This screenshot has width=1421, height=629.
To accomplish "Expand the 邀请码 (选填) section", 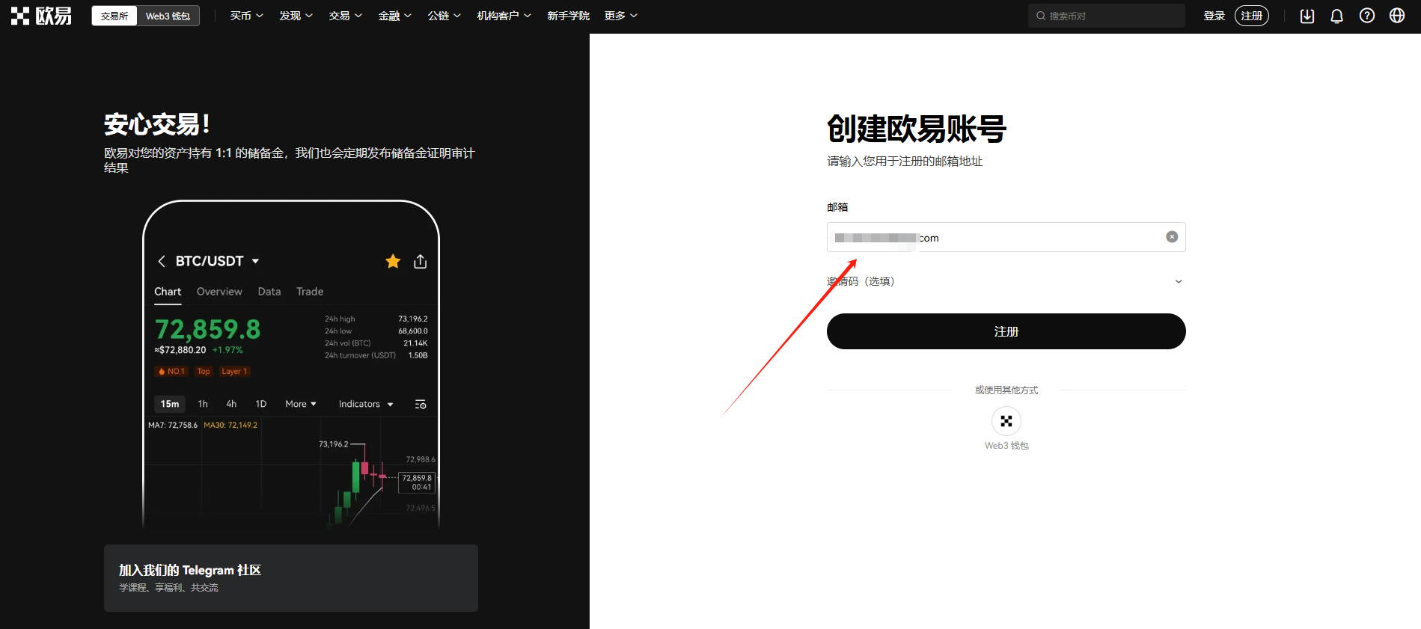I will click(1178, 282).
